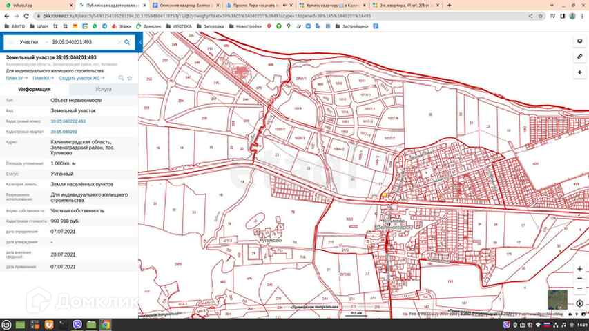Add parcel to favorites with star icon
This screenshot has width=589, height=331.
130,78
